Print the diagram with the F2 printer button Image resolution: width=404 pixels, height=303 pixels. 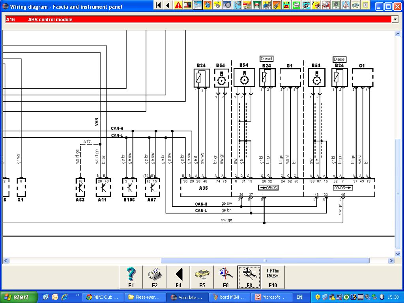155,277
